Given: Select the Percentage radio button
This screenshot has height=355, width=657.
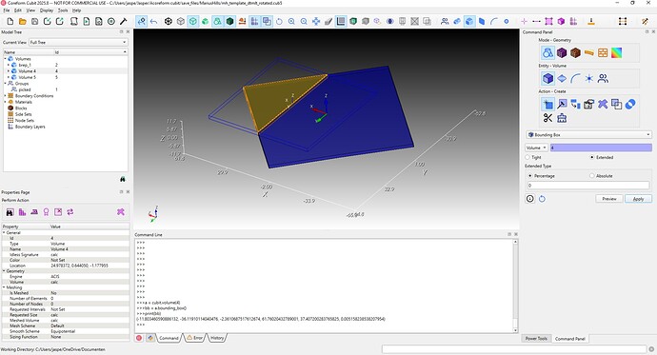Looking at the screenshot, I should 530,176.
